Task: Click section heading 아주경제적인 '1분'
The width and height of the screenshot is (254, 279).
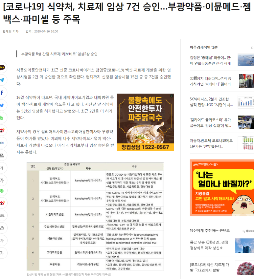Action: [204, 47]
